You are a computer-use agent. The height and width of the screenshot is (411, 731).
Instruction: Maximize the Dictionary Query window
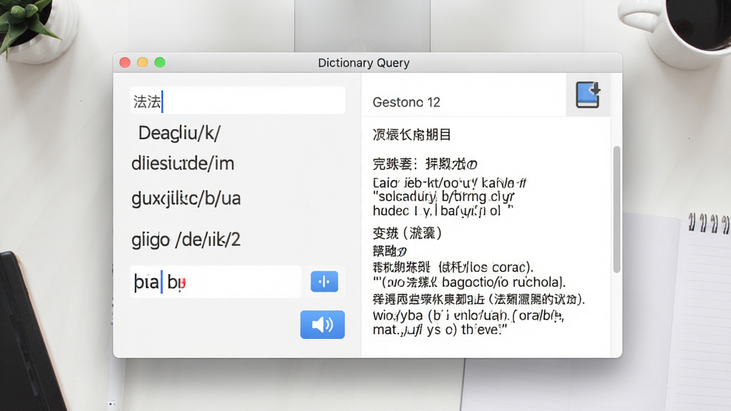(x=160, y=63)
